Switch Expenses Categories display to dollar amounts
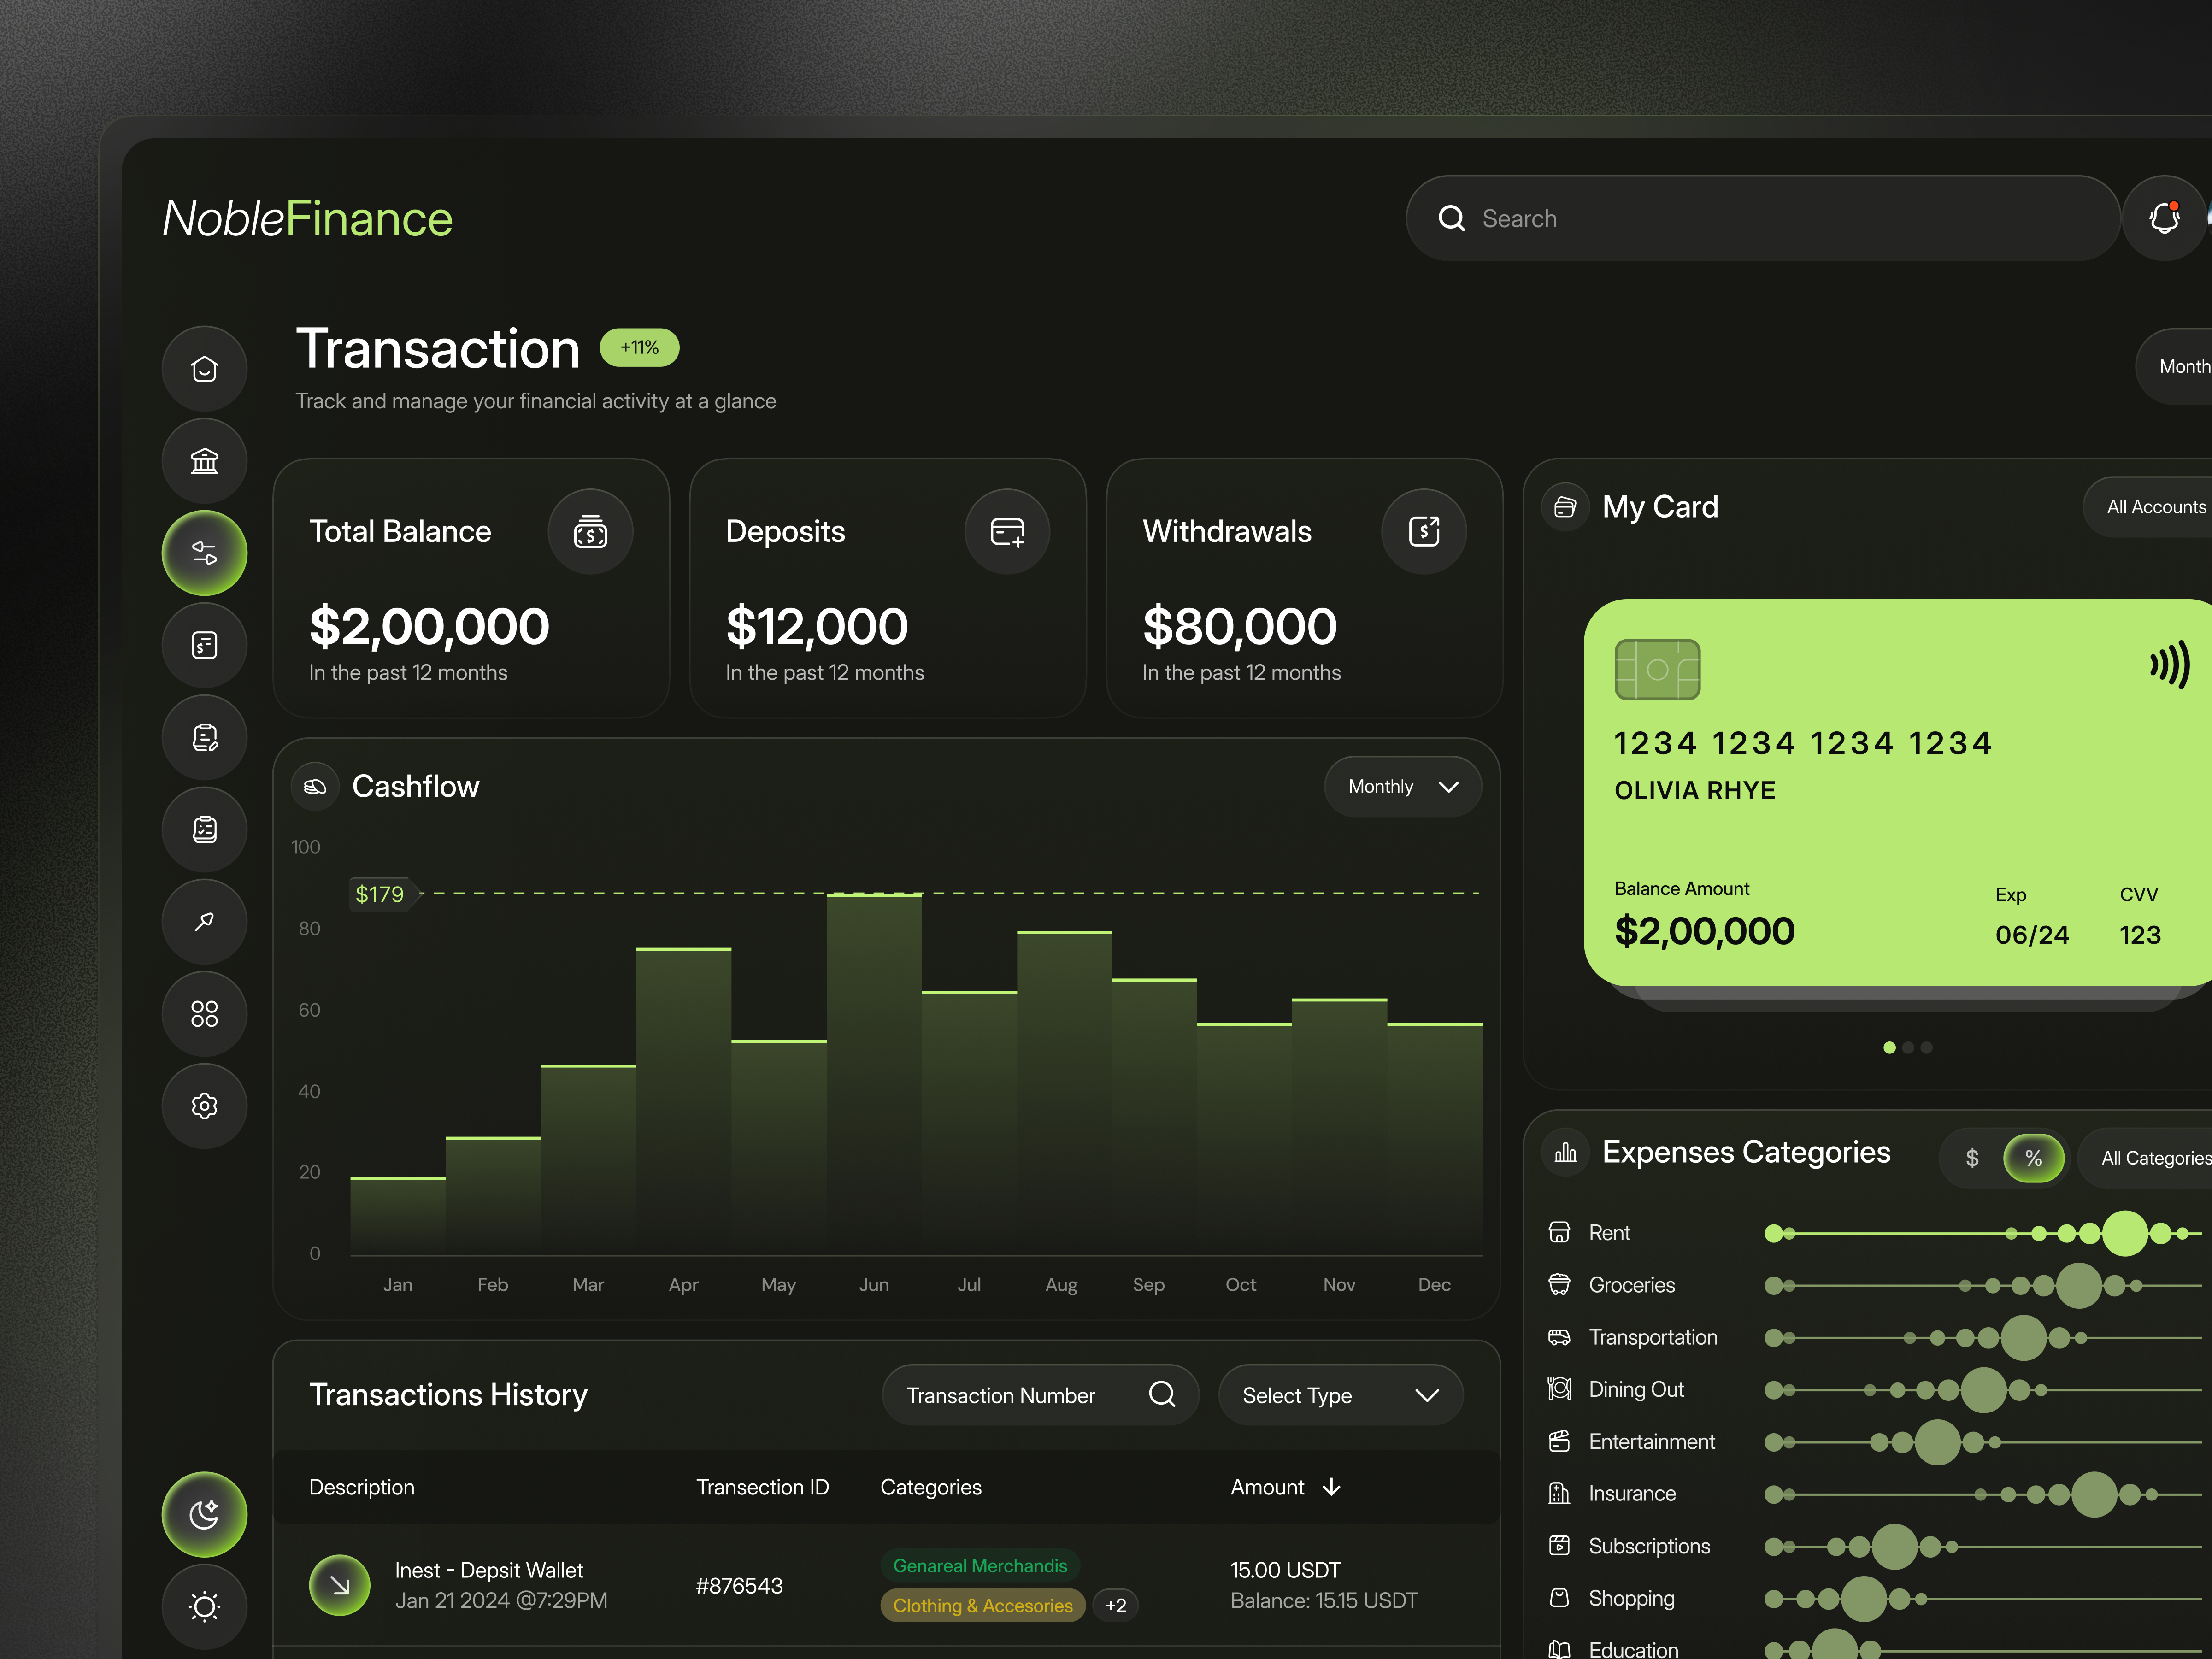The image size is (2212, 1659). [1972, 1157]
